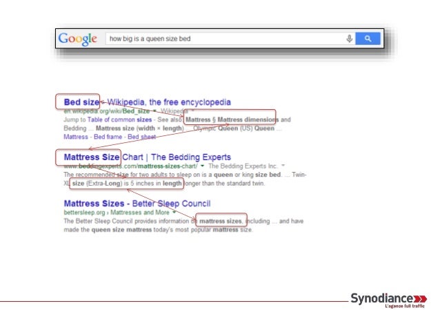
Task: Open the Mattress sitelink under Wikipedia result
Action: pos(76,137)
